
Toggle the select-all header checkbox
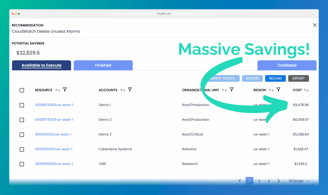point(22,90)
